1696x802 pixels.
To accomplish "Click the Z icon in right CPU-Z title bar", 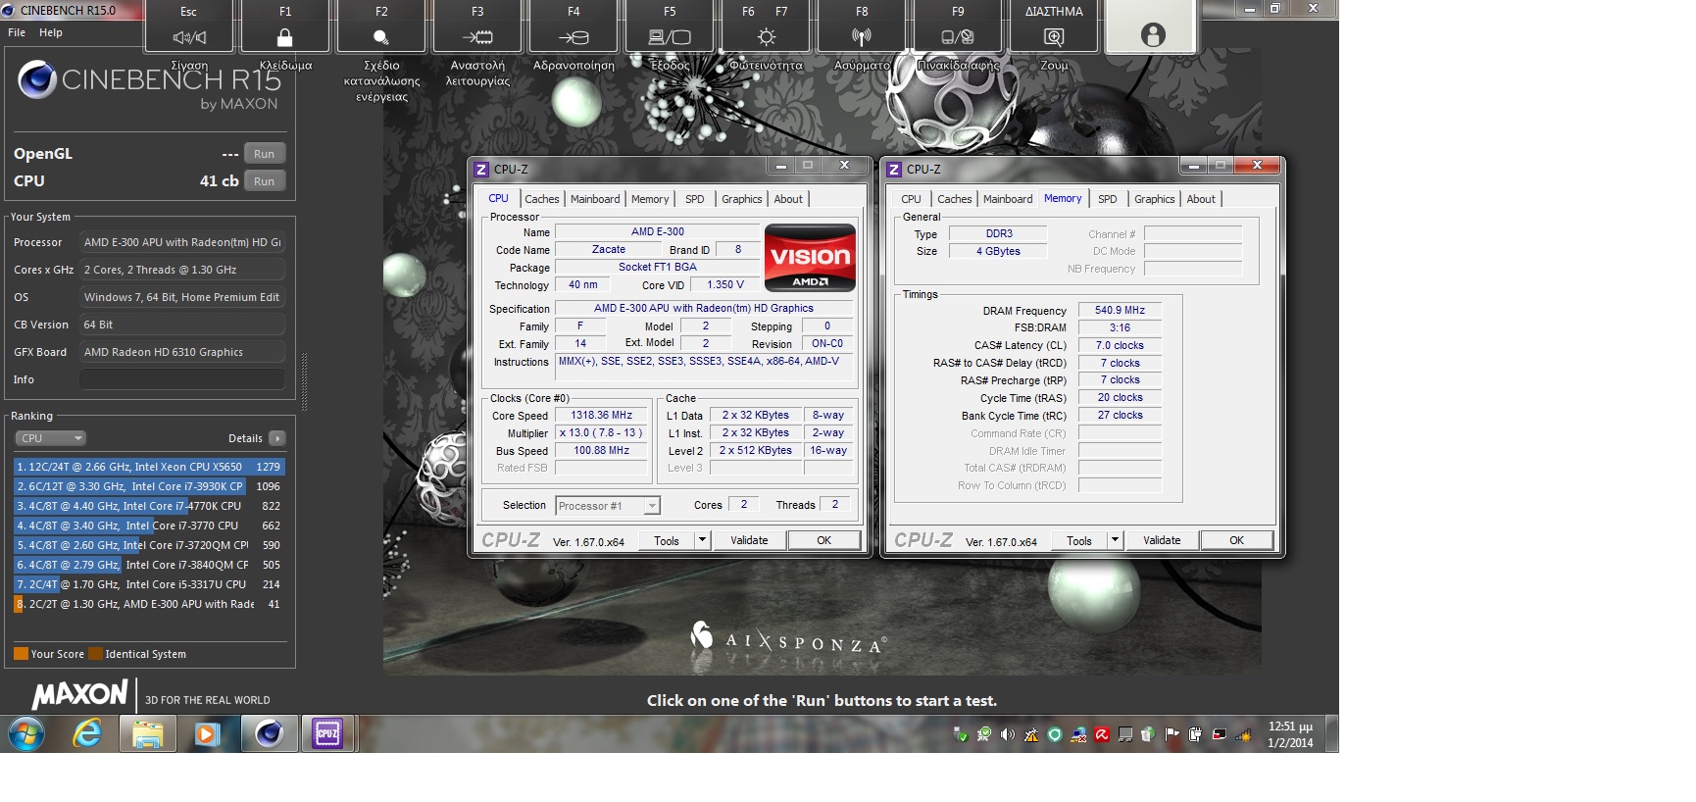I will (894, 169).
